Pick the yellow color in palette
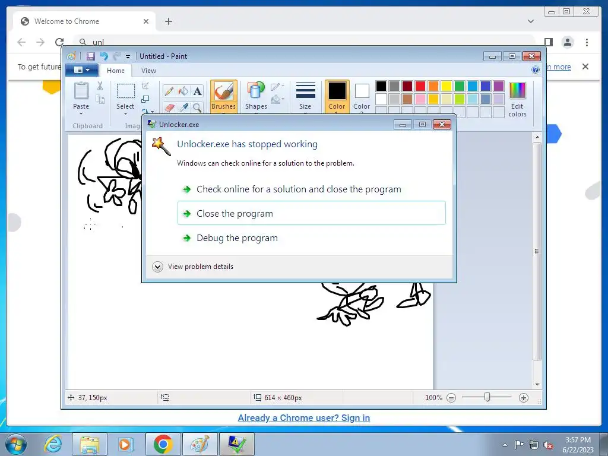Image resolution: width=608 pixels, height=456 pixels. point(446,85)
